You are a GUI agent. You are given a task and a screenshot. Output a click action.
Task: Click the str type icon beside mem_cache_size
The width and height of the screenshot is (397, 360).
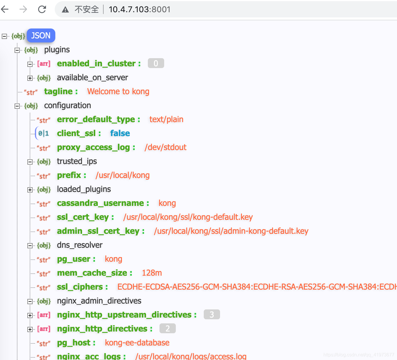pyautogui.click(x=44, y=274)
